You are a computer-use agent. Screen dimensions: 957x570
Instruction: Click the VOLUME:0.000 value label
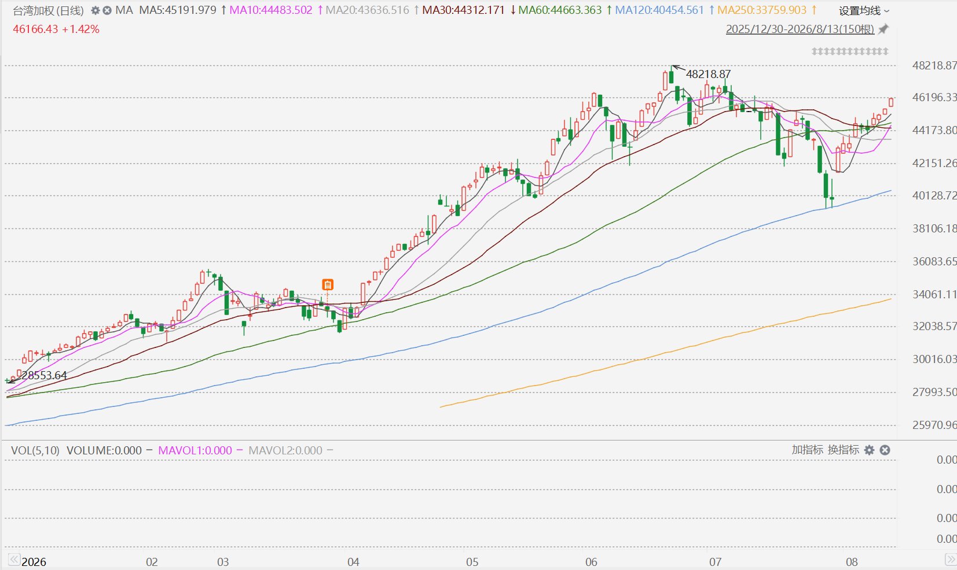(x=104, y=450)
